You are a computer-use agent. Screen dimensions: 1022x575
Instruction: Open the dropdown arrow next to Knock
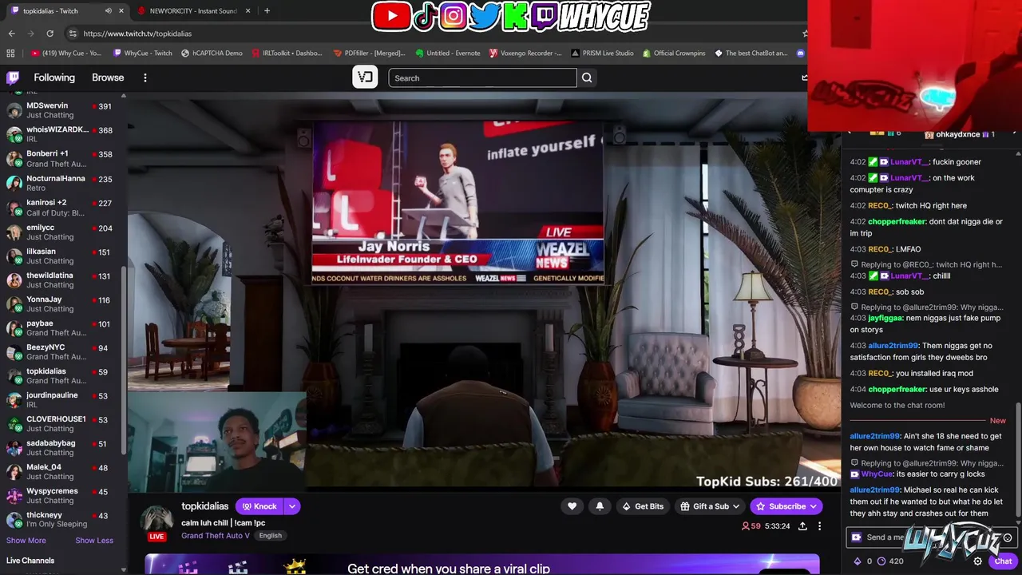[x=292, y=506]
